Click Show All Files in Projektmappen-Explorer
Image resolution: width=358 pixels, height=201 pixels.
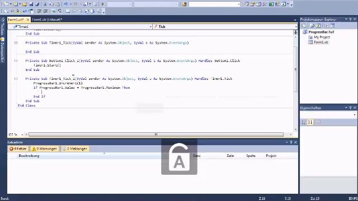(312, 26)
